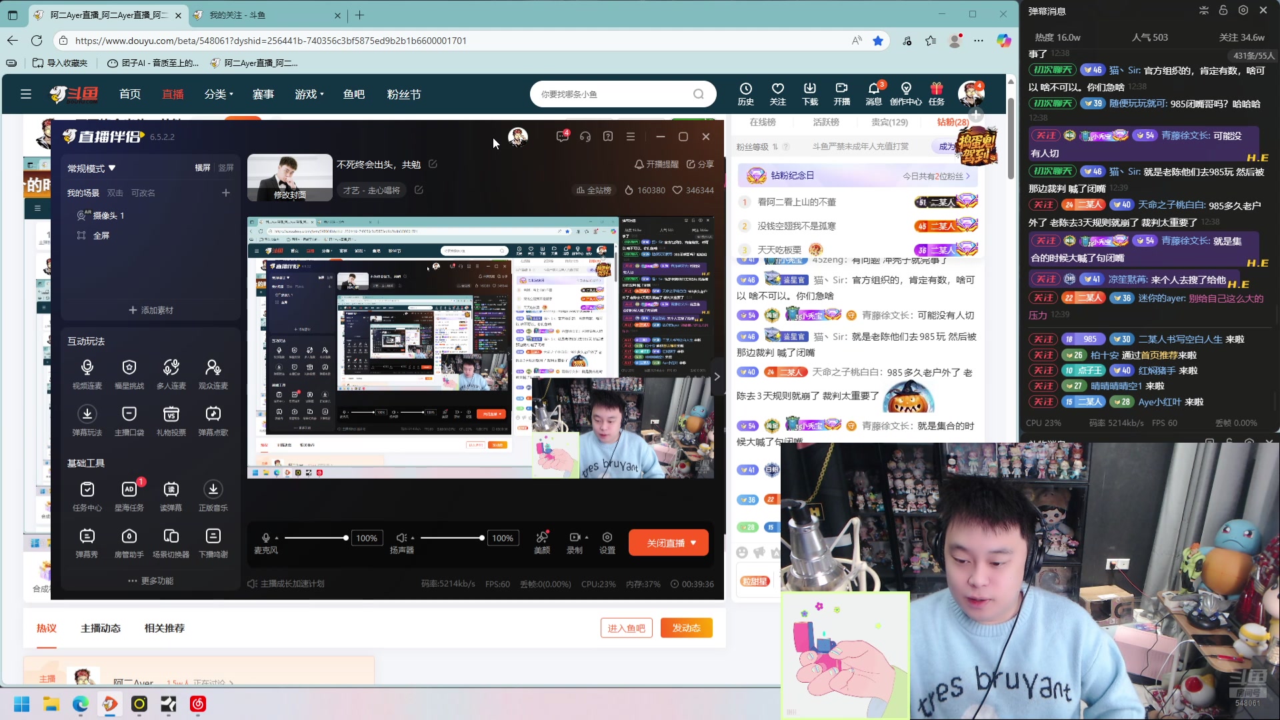The width and height of the screenshot is (1280, 720).
Task: Click 添加素材 add source button
Action: pos(151,310)
